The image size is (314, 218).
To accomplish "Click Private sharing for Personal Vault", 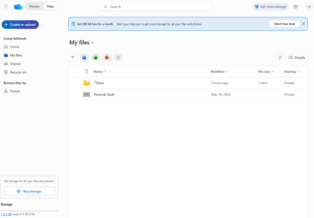I will (x=289, y=95).
